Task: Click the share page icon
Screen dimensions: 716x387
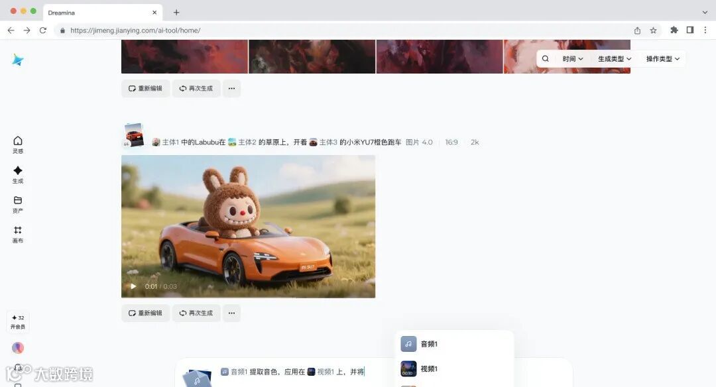Action: pyautogui.click(x=637, y=30)
